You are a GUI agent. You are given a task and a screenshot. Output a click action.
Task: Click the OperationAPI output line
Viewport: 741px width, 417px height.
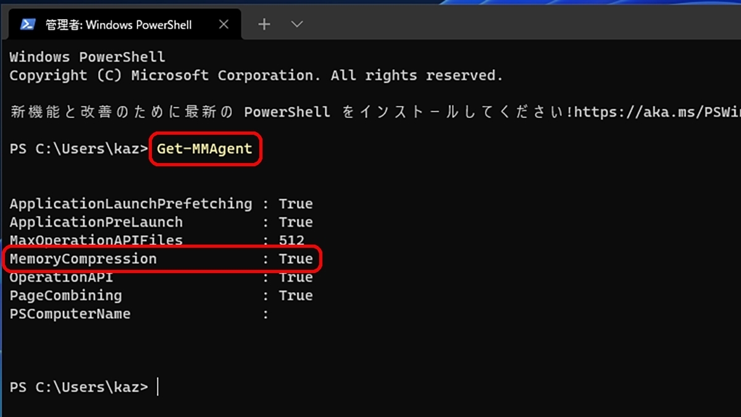click(161, 277)
